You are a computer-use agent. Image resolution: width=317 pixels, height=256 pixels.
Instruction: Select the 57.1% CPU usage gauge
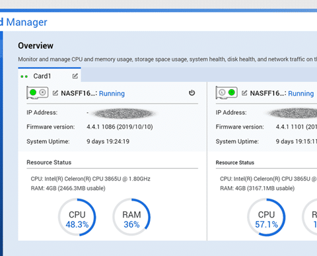coord(266,217)
